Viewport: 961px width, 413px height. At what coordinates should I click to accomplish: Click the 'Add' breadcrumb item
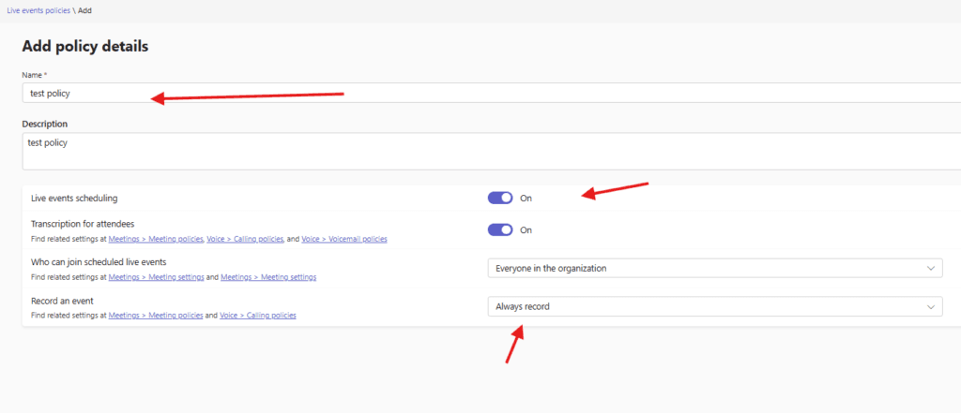[x=83, y=9]
